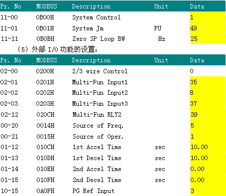Click MODBUS address 020CH
Screen dimensions: 226x196
pos(45,114)
